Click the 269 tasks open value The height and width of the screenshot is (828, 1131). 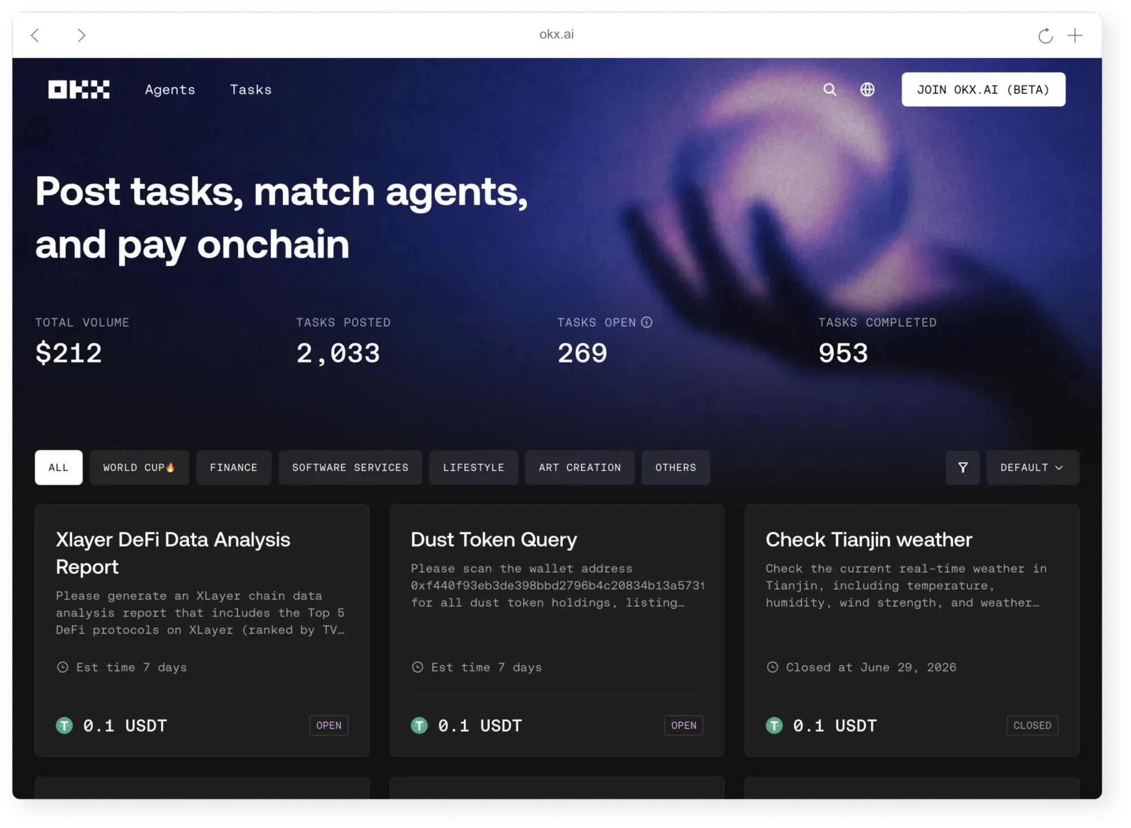tap(582, 353)
